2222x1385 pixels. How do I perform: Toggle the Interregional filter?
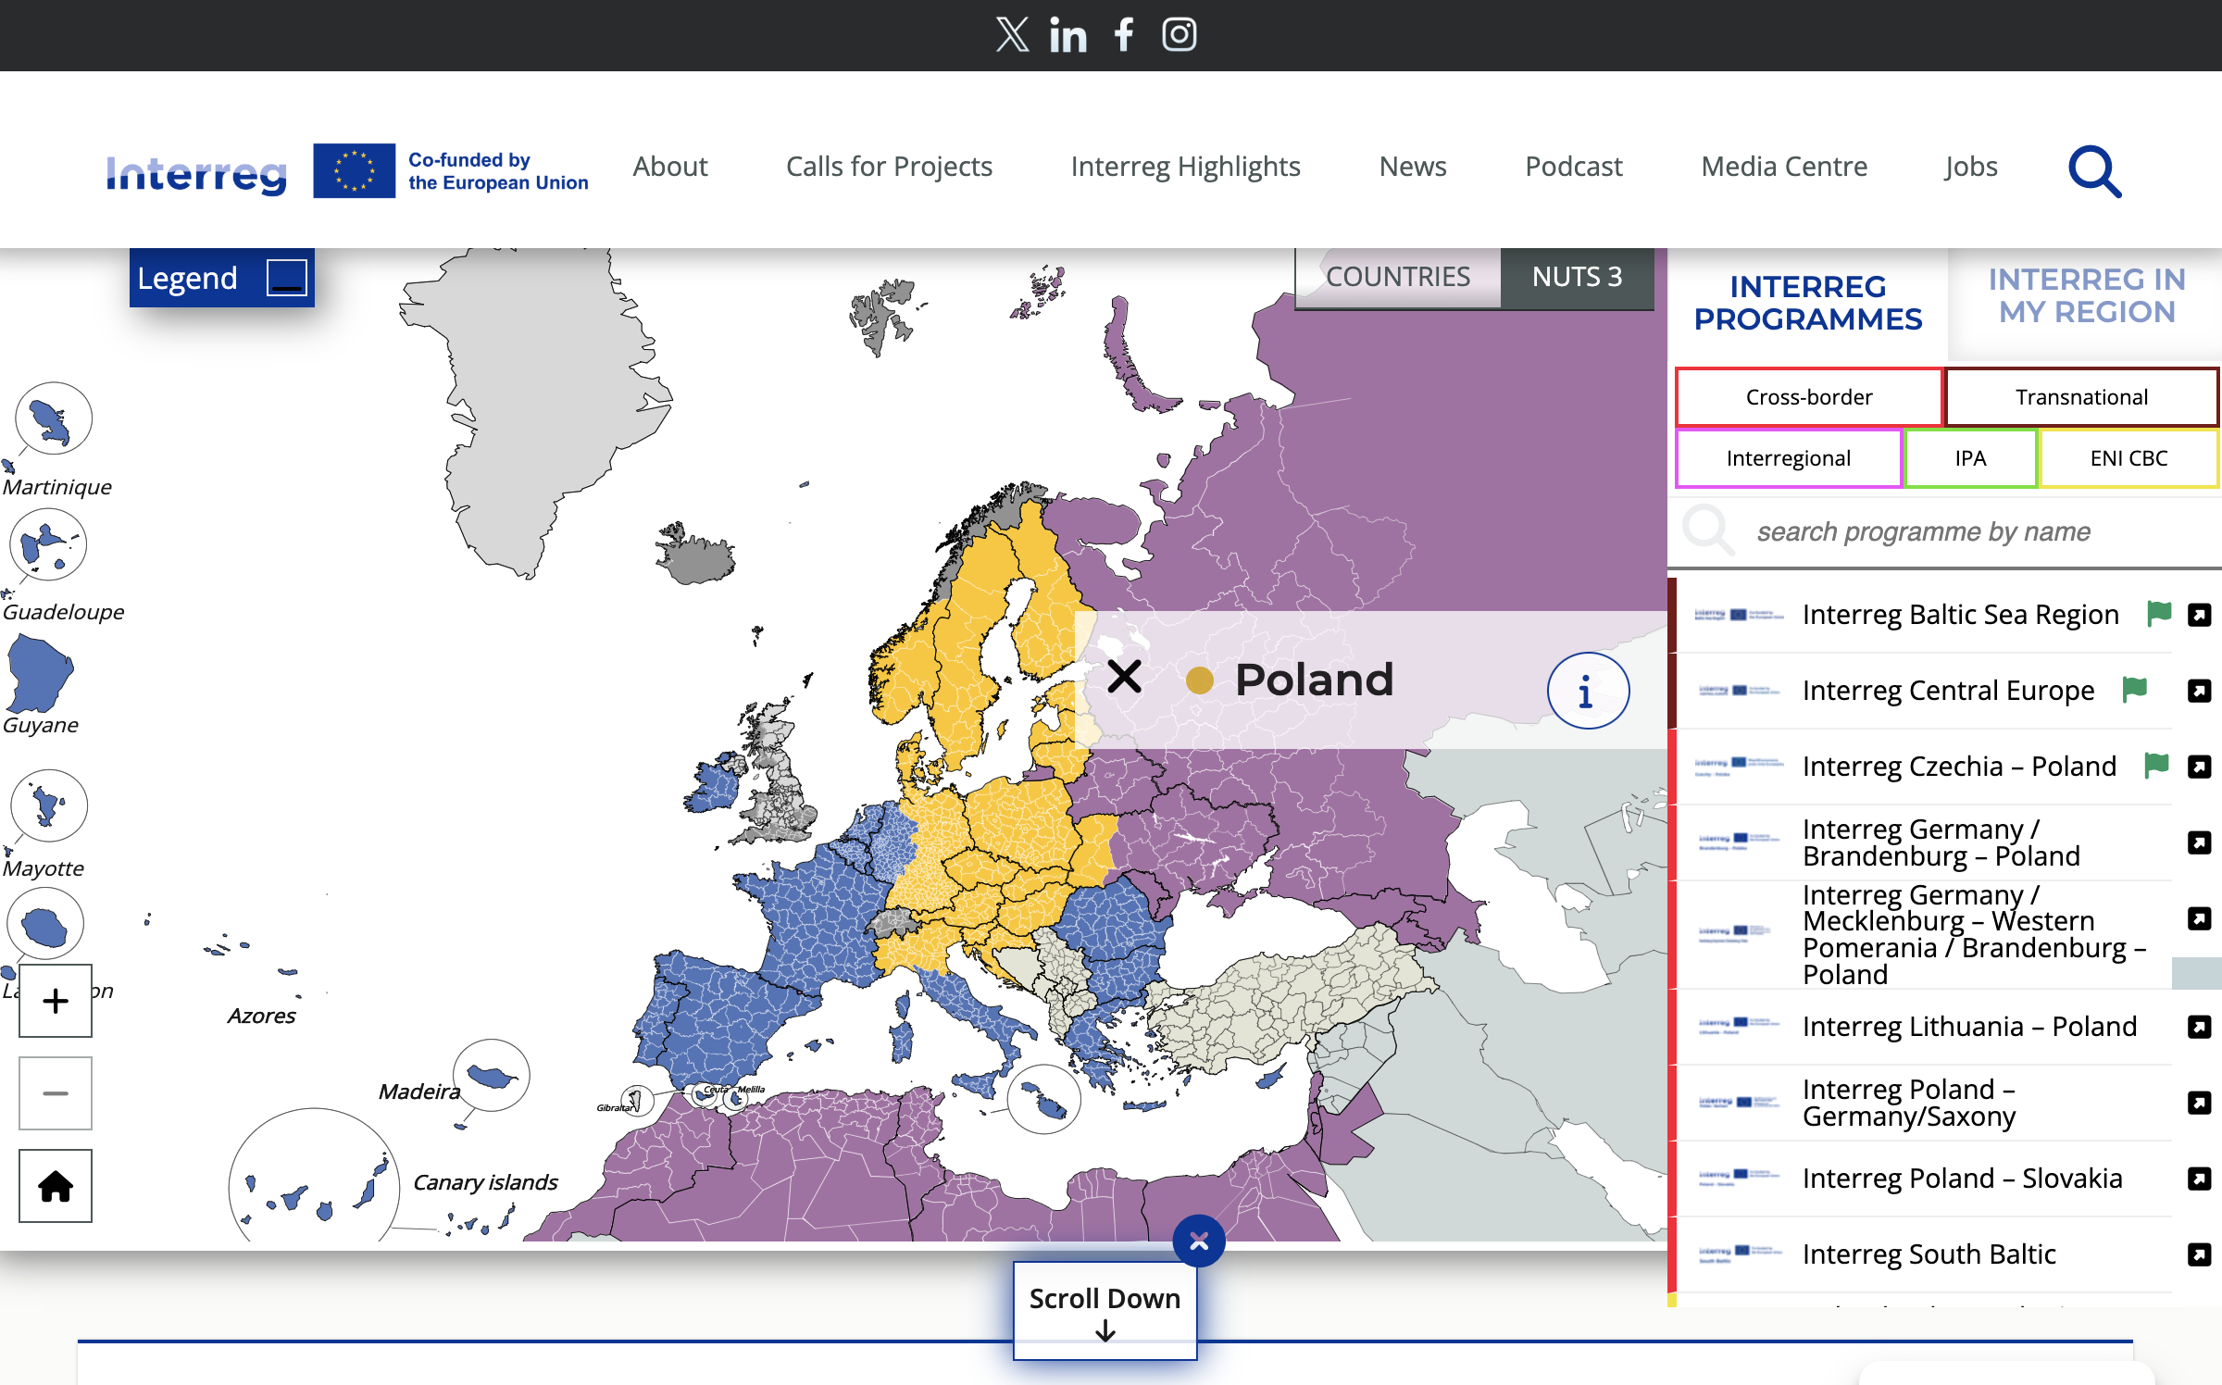pyautogui.click(x=1789, y=458)
